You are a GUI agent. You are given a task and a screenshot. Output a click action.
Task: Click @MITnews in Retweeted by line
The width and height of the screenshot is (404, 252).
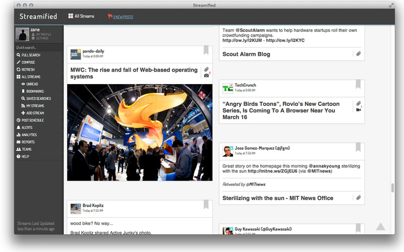tap(256, 184)
